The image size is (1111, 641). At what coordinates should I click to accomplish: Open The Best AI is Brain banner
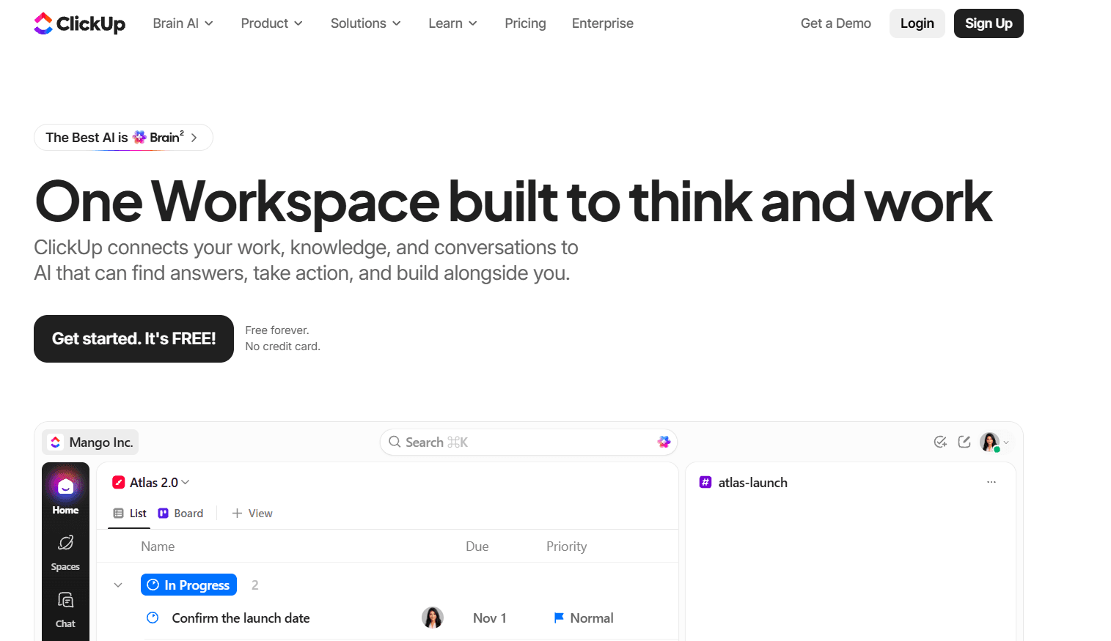(x=123, y=137)
